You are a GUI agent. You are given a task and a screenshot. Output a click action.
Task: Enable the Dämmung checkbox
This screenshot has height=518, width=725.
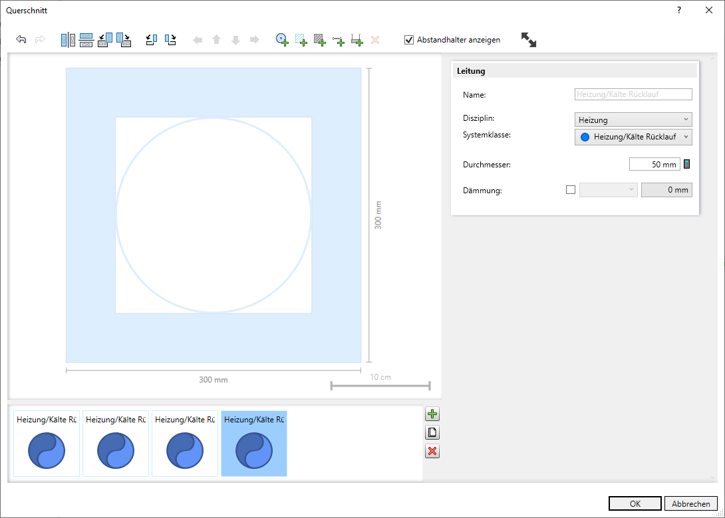click(x=571, y=190)
